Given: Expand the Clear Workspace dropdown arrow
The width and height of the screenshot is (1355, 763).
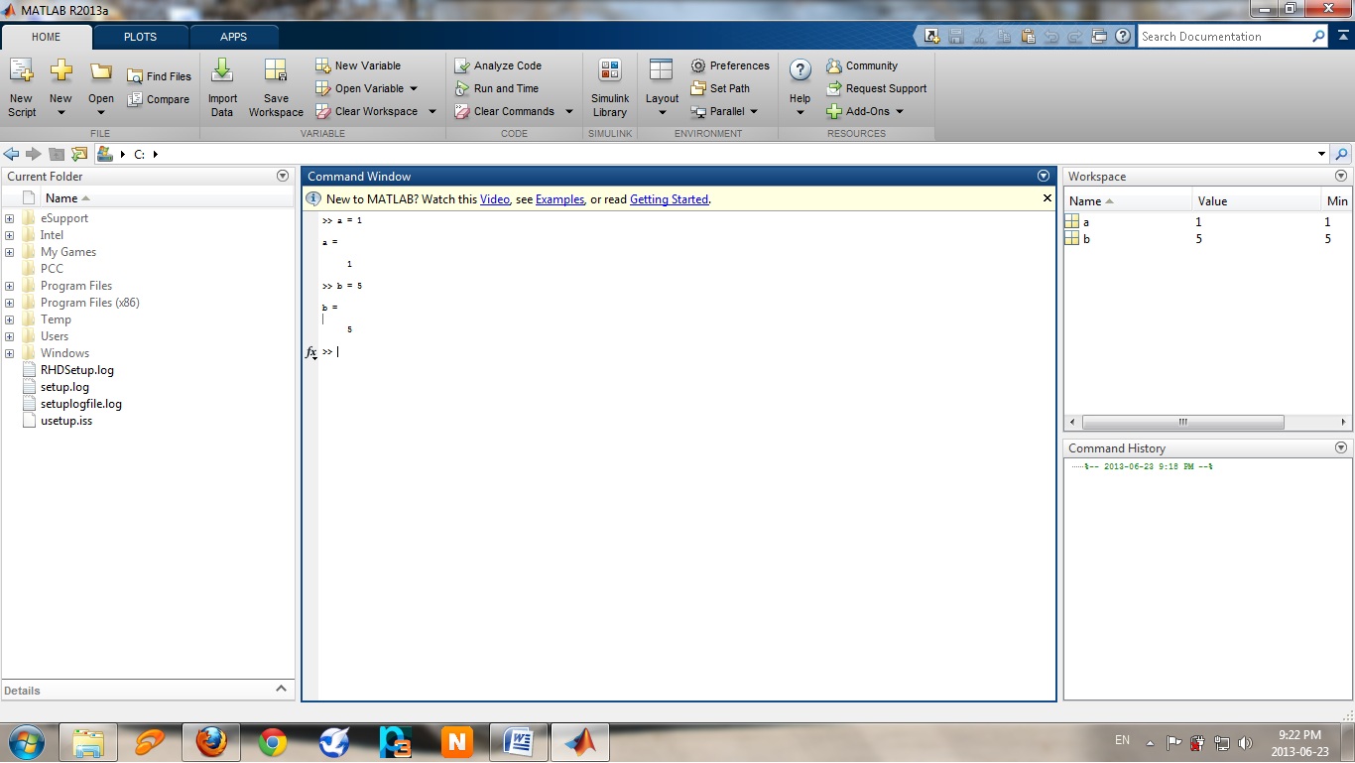Looking at the screenshot, I should tap(431, 111).
